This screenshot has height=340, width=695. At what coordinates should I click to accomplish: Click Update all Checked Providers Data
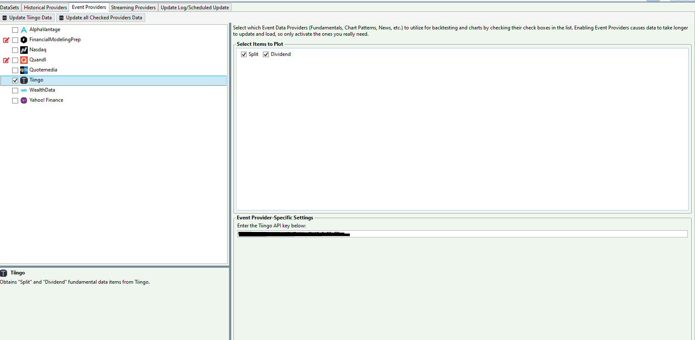(x=101, y=18)
